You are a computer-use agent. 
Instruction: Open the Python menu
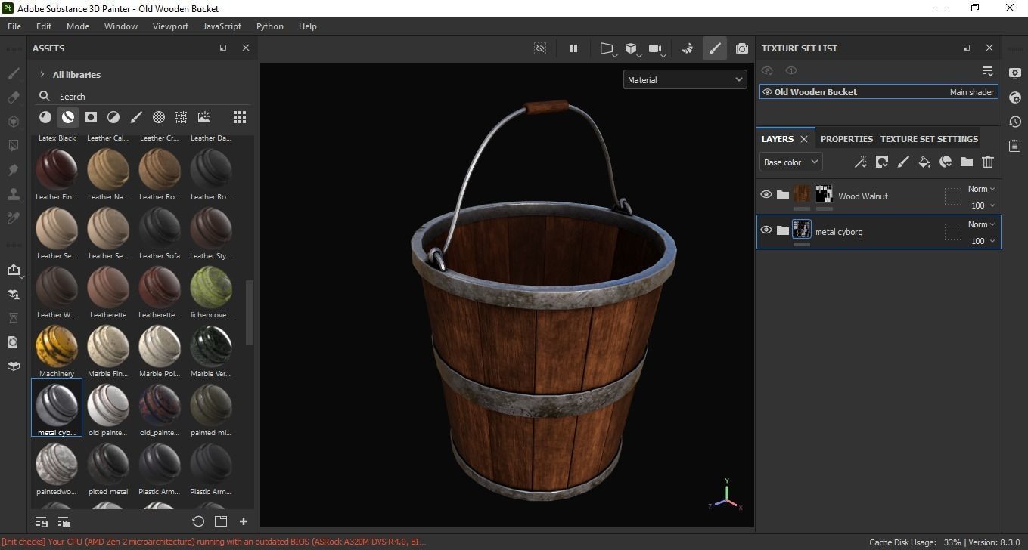click(x=270, y=26)
